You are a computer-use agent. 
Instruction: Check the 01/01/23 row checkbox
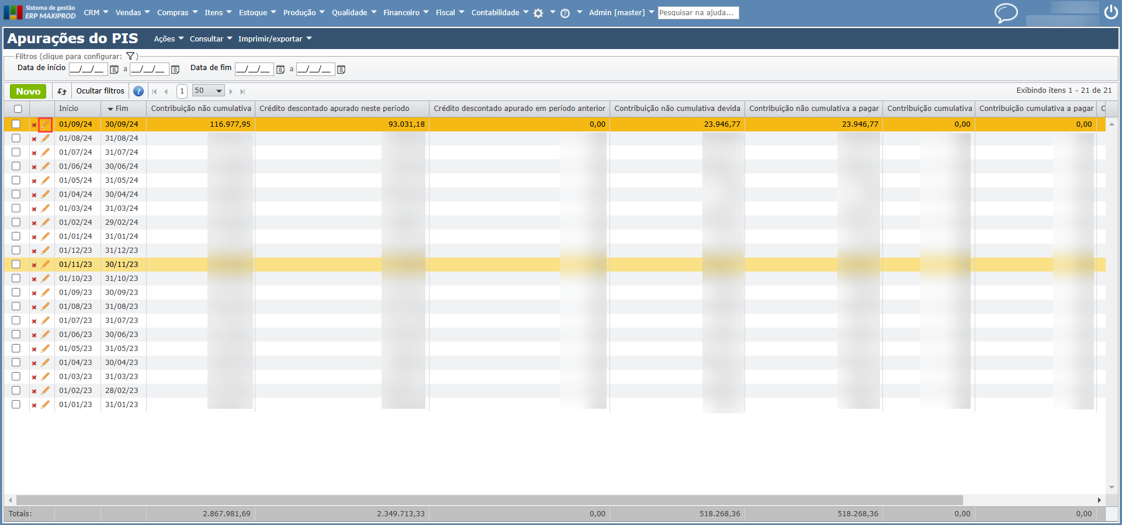[16, 405]
